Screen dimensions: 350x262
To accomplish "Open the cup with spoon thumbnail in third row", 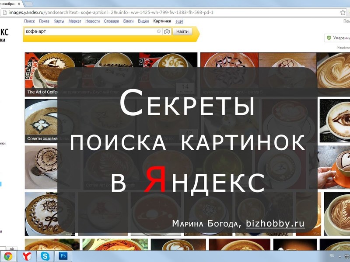I will tap(41, 167).
